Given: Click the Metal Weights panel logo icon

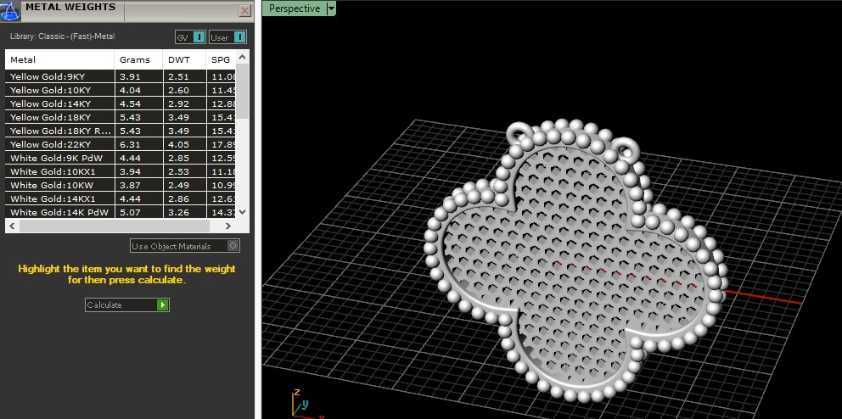Looking at the screenshot, I should [x=10, y=11].
